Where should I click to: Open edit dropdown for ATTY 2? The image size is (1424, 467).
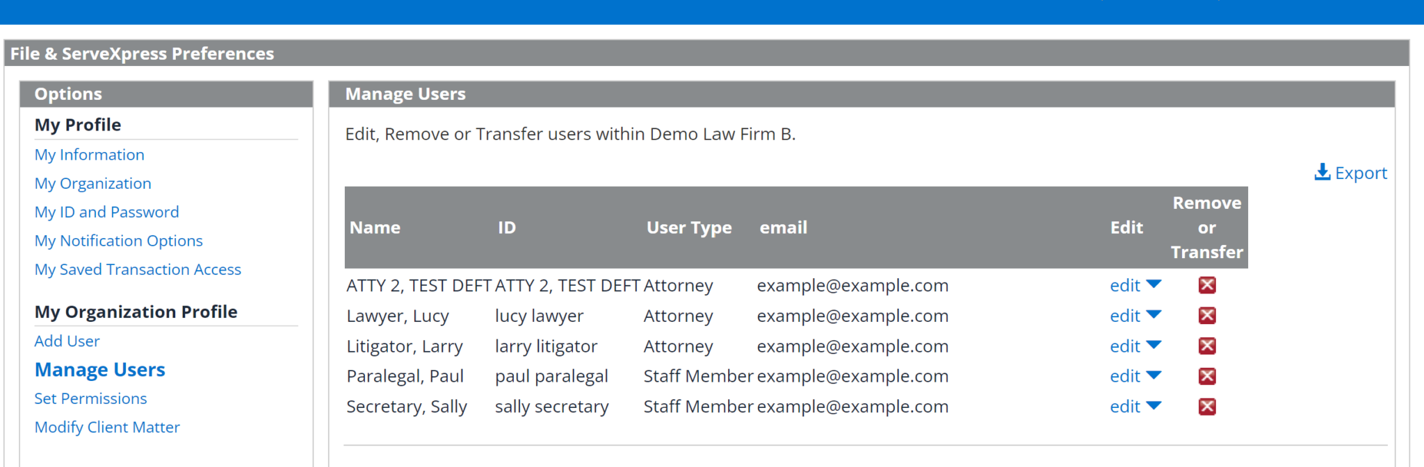click(x=1135, y=285)
